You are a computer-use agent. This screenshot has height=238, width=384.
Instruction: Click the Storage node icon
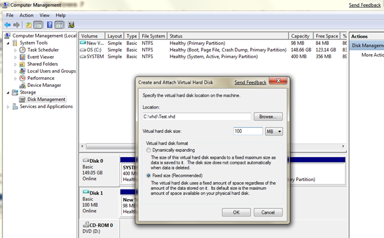[x=15, y=92]
